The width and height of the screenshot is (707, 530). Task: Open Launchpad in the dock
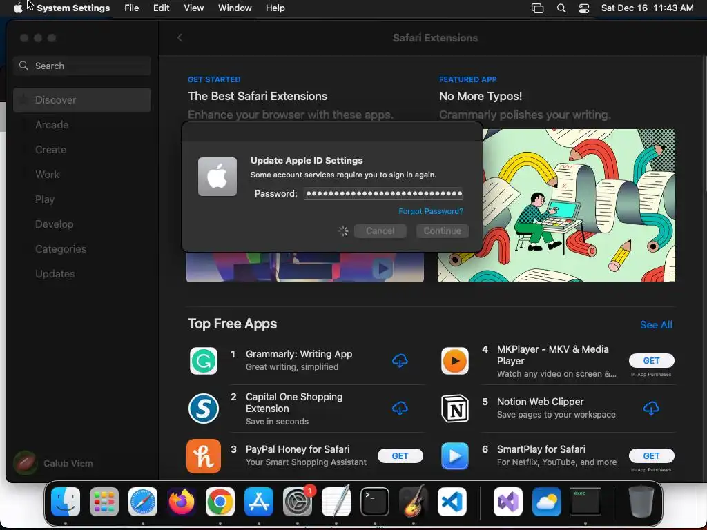tap(104, 501)
